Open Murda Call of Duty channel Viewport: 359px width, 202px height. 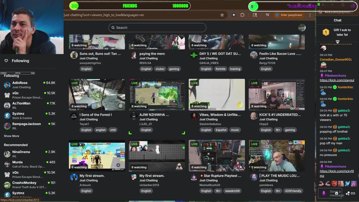click(x=29, y=164)
